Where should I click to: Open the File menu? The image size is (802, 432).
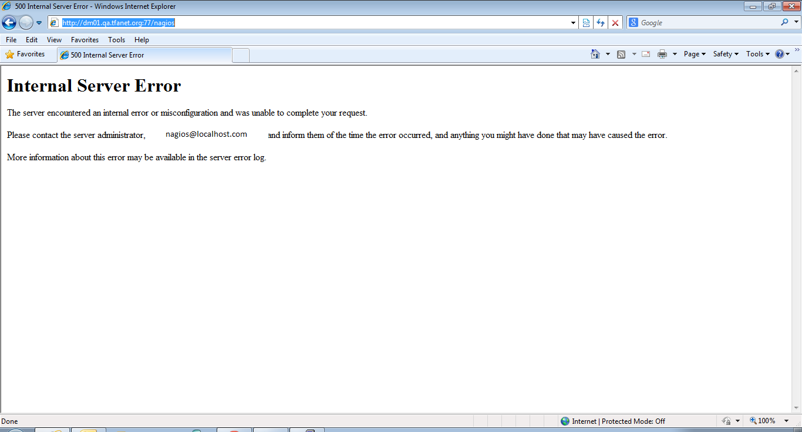coord(11,40)
